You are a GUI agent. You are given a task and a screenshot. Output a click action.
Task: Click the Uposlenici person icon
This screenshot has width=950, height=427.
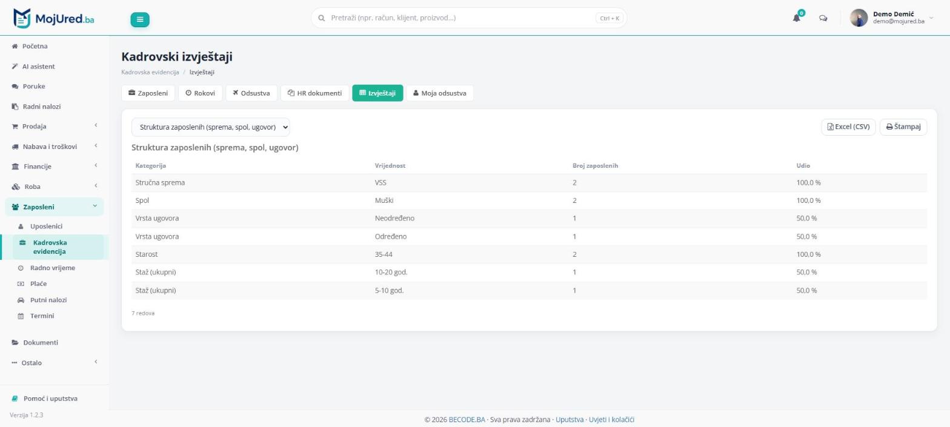pos(21,227)
